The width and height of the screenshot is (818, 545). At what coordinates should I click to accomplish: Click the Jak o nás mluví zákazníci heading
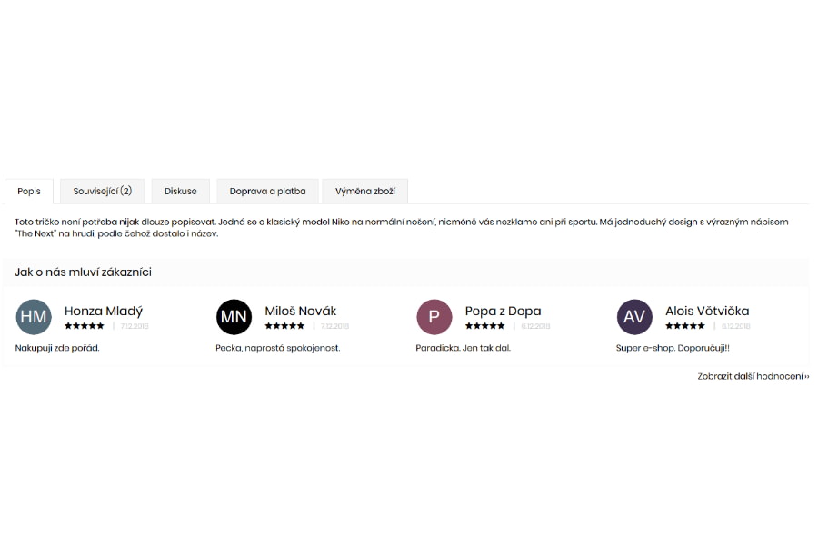point(83,272)
